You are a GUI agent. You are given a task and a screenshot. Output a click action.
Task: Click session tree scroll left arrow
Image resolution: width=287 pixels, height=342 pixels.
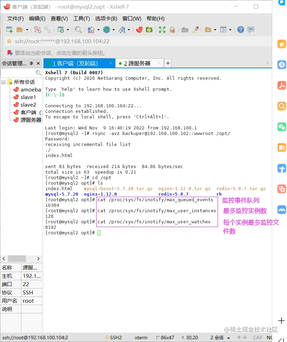[4, 259]
